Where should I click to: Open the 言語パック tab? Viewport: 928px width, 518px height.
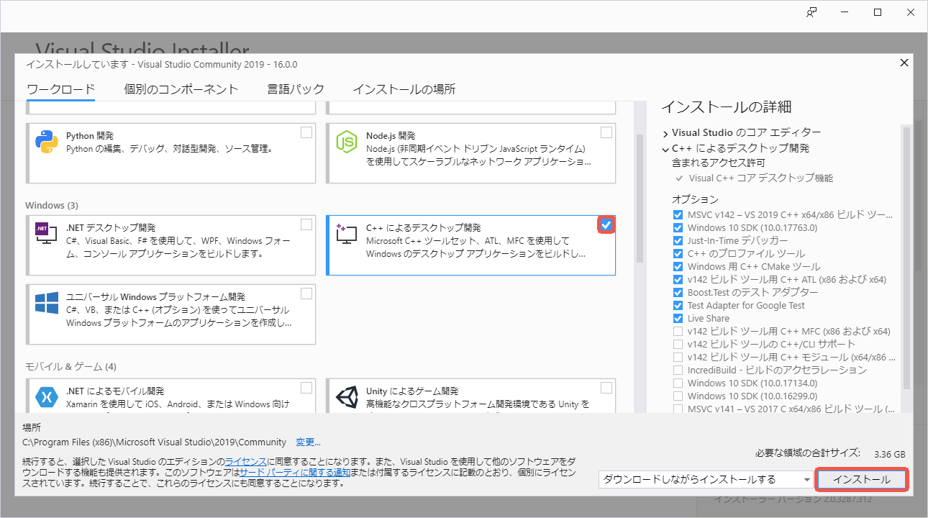coord(296,89)
